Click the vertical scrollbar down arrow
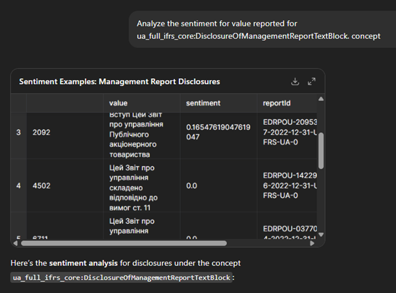The width and height of the screenshot is (396, 293). 320,235
